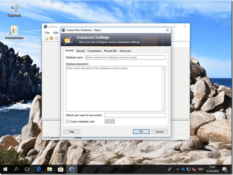Click the Windows Start button
Viewport: 233px width, 175px height.
(5, 169)
